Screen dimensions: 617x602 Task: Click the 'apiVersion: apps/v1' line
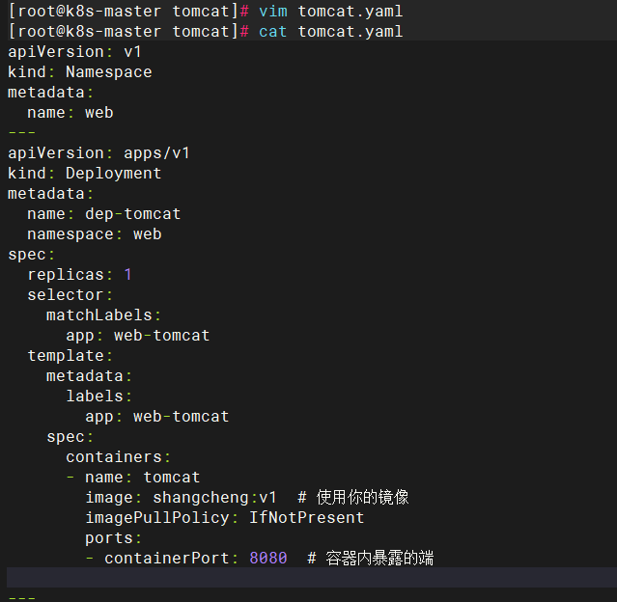pyautogui.click(x=98, y=153)
